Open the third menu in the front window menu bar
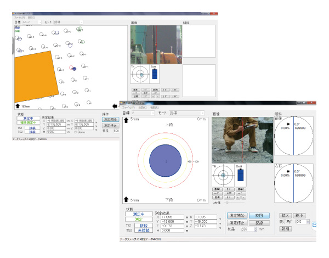329x258 pixels. [x=155, y=108]
